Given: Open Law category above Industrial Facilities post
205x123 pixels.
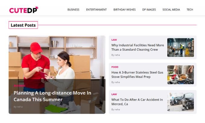Looking at the screenshot, I should click(114, 40).
